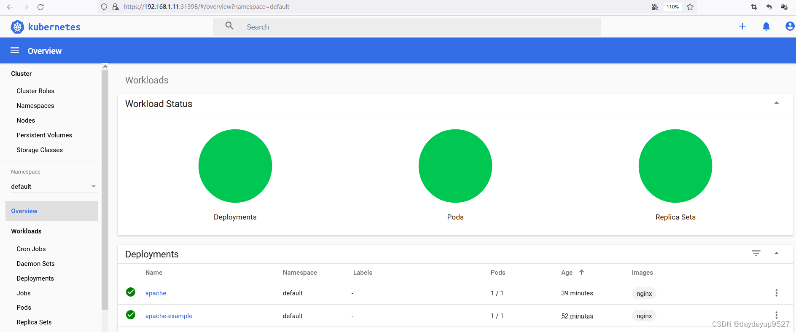Click the Replica Sets green status circle
Image resolution: width=796 pixels, height=332 pixels.
[675, 166]
